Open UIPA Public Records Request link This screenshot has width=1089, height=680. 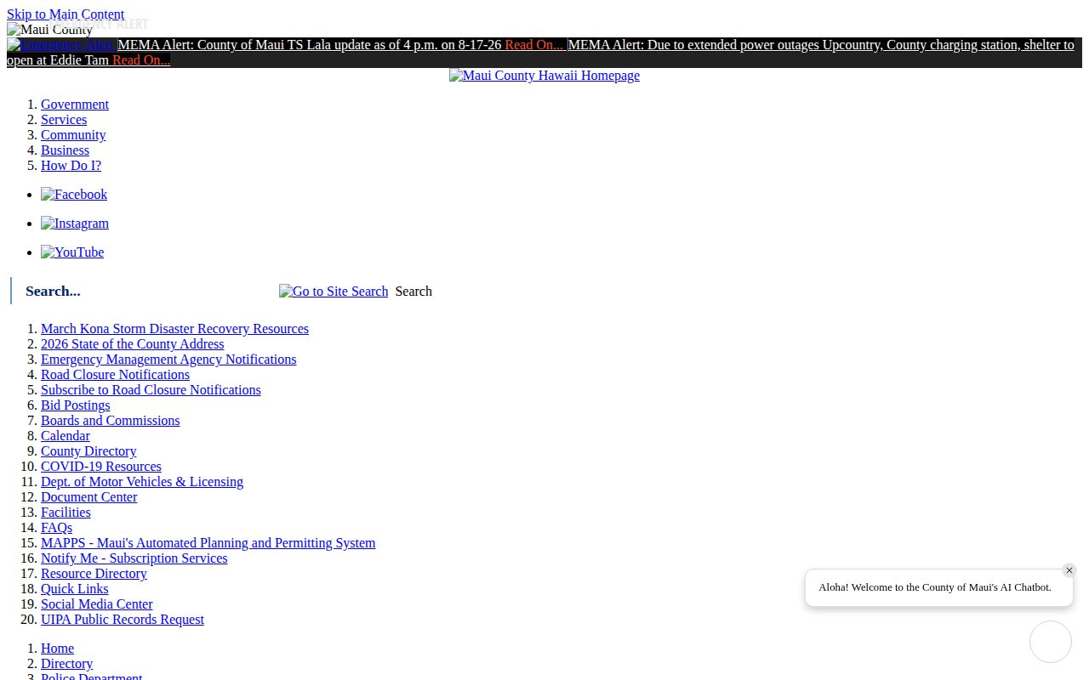tap(123, 620)
